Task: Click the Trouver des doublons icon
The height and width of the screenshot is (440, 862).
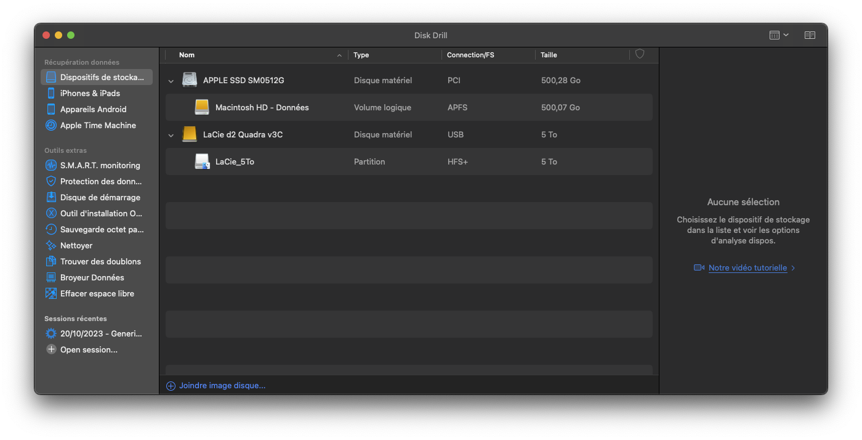Action: (51, 261)
